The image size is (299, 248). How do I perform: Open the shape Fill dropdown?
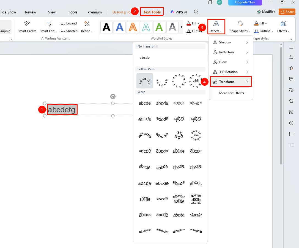(x=261, y=23)
